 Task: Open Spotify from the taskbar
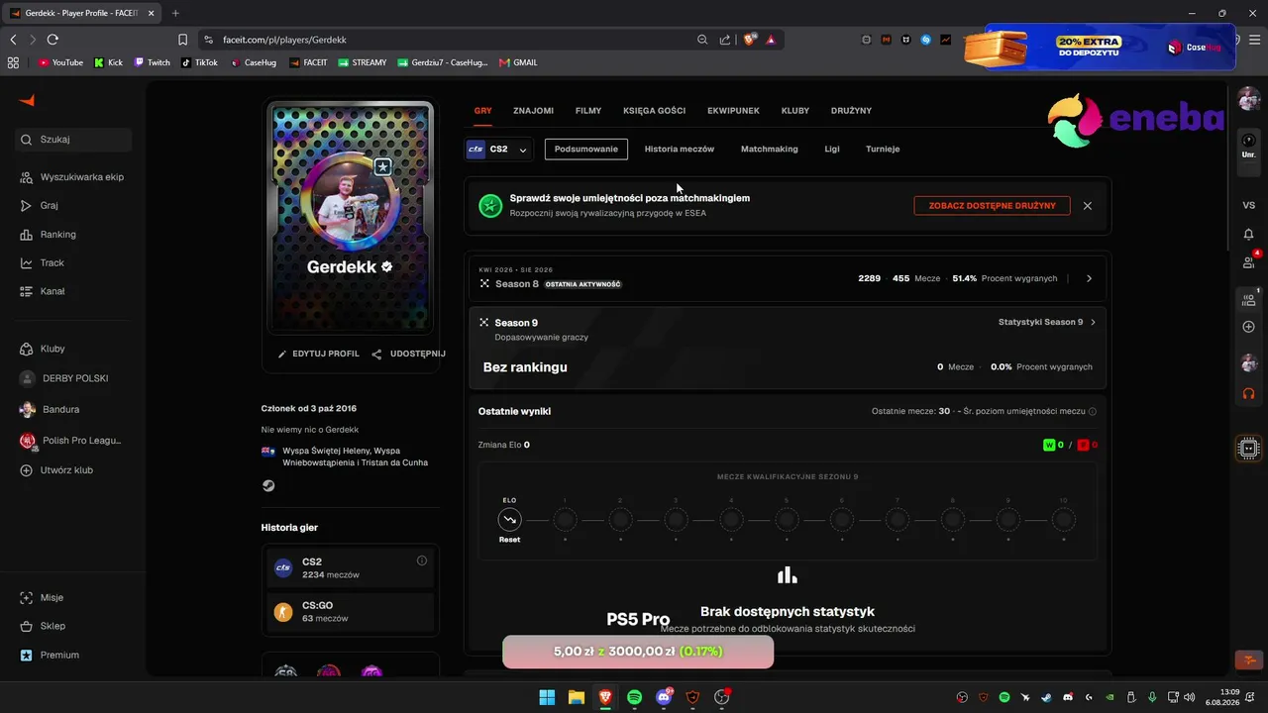coord(634,697)
